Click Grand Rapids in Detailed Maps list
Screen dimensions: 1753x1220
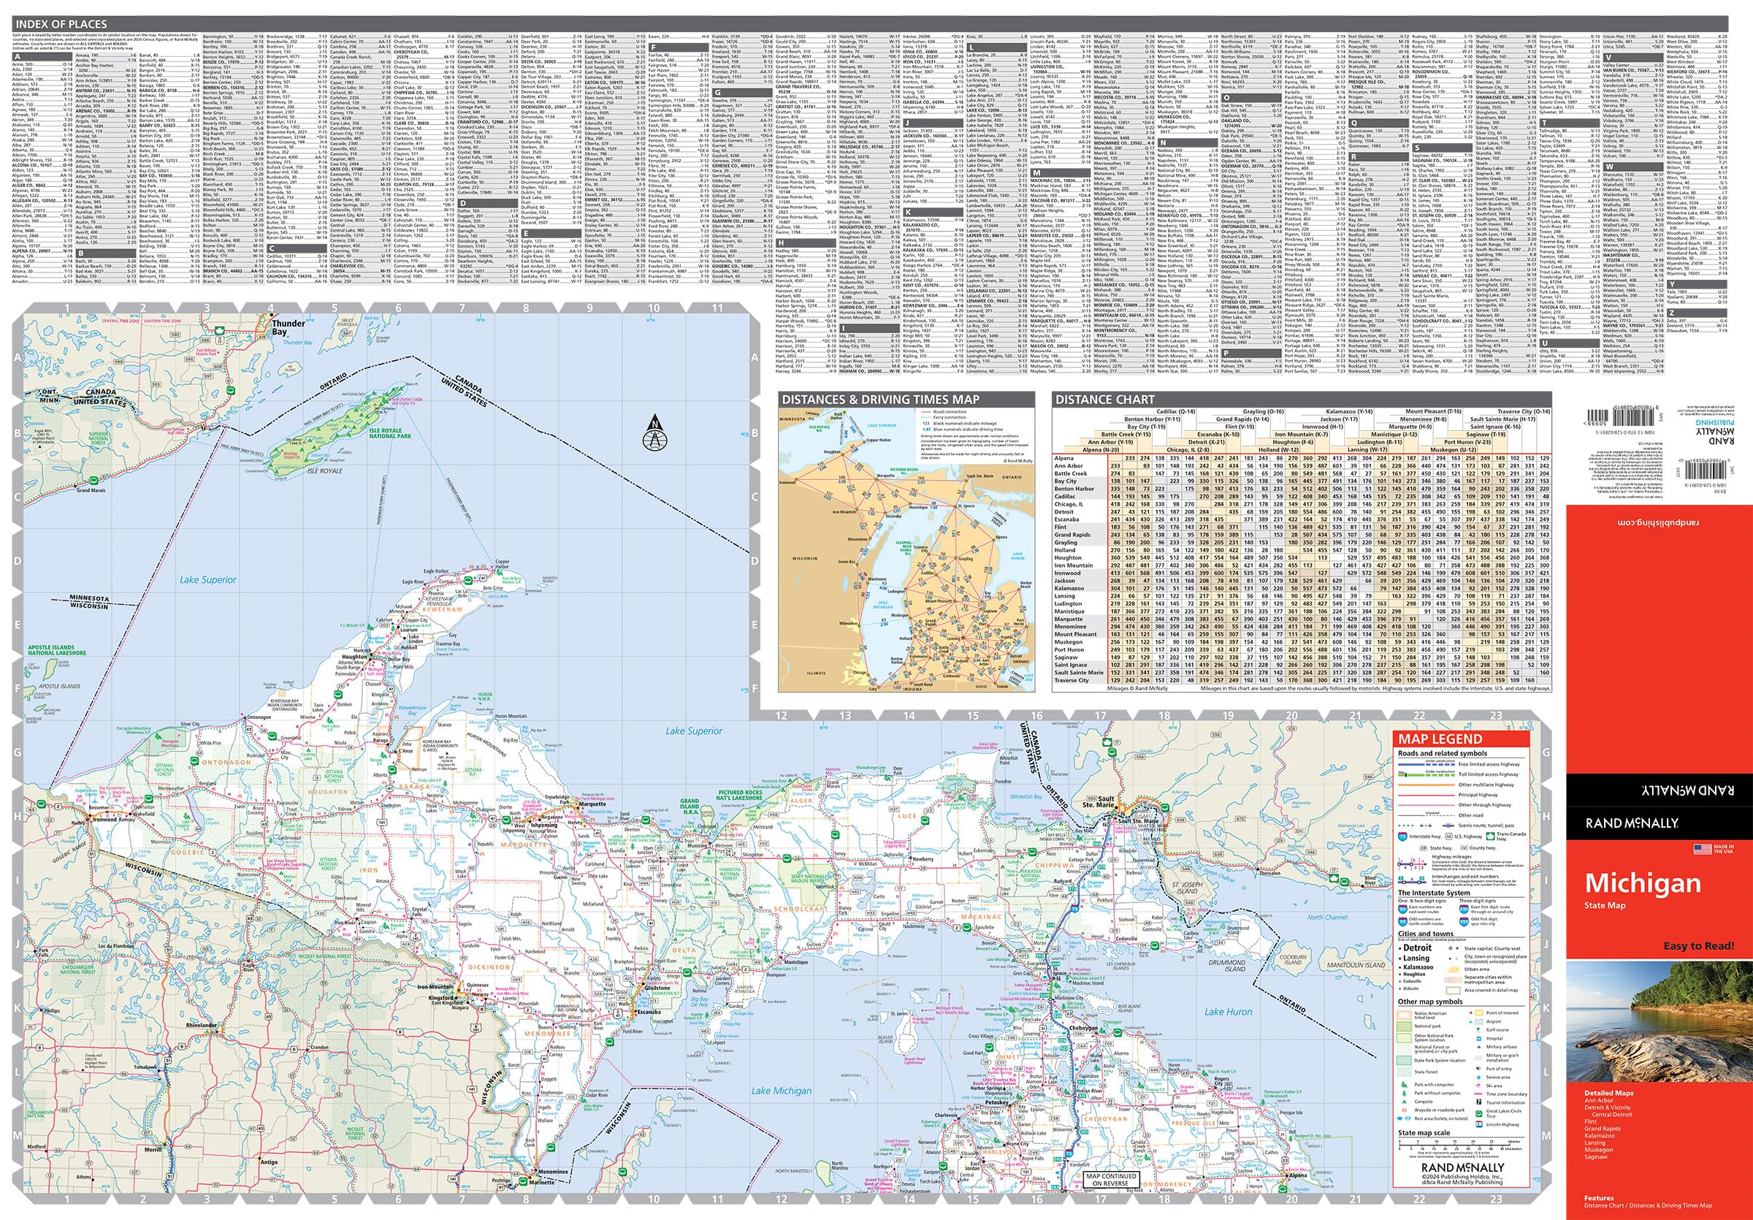1603,1129
